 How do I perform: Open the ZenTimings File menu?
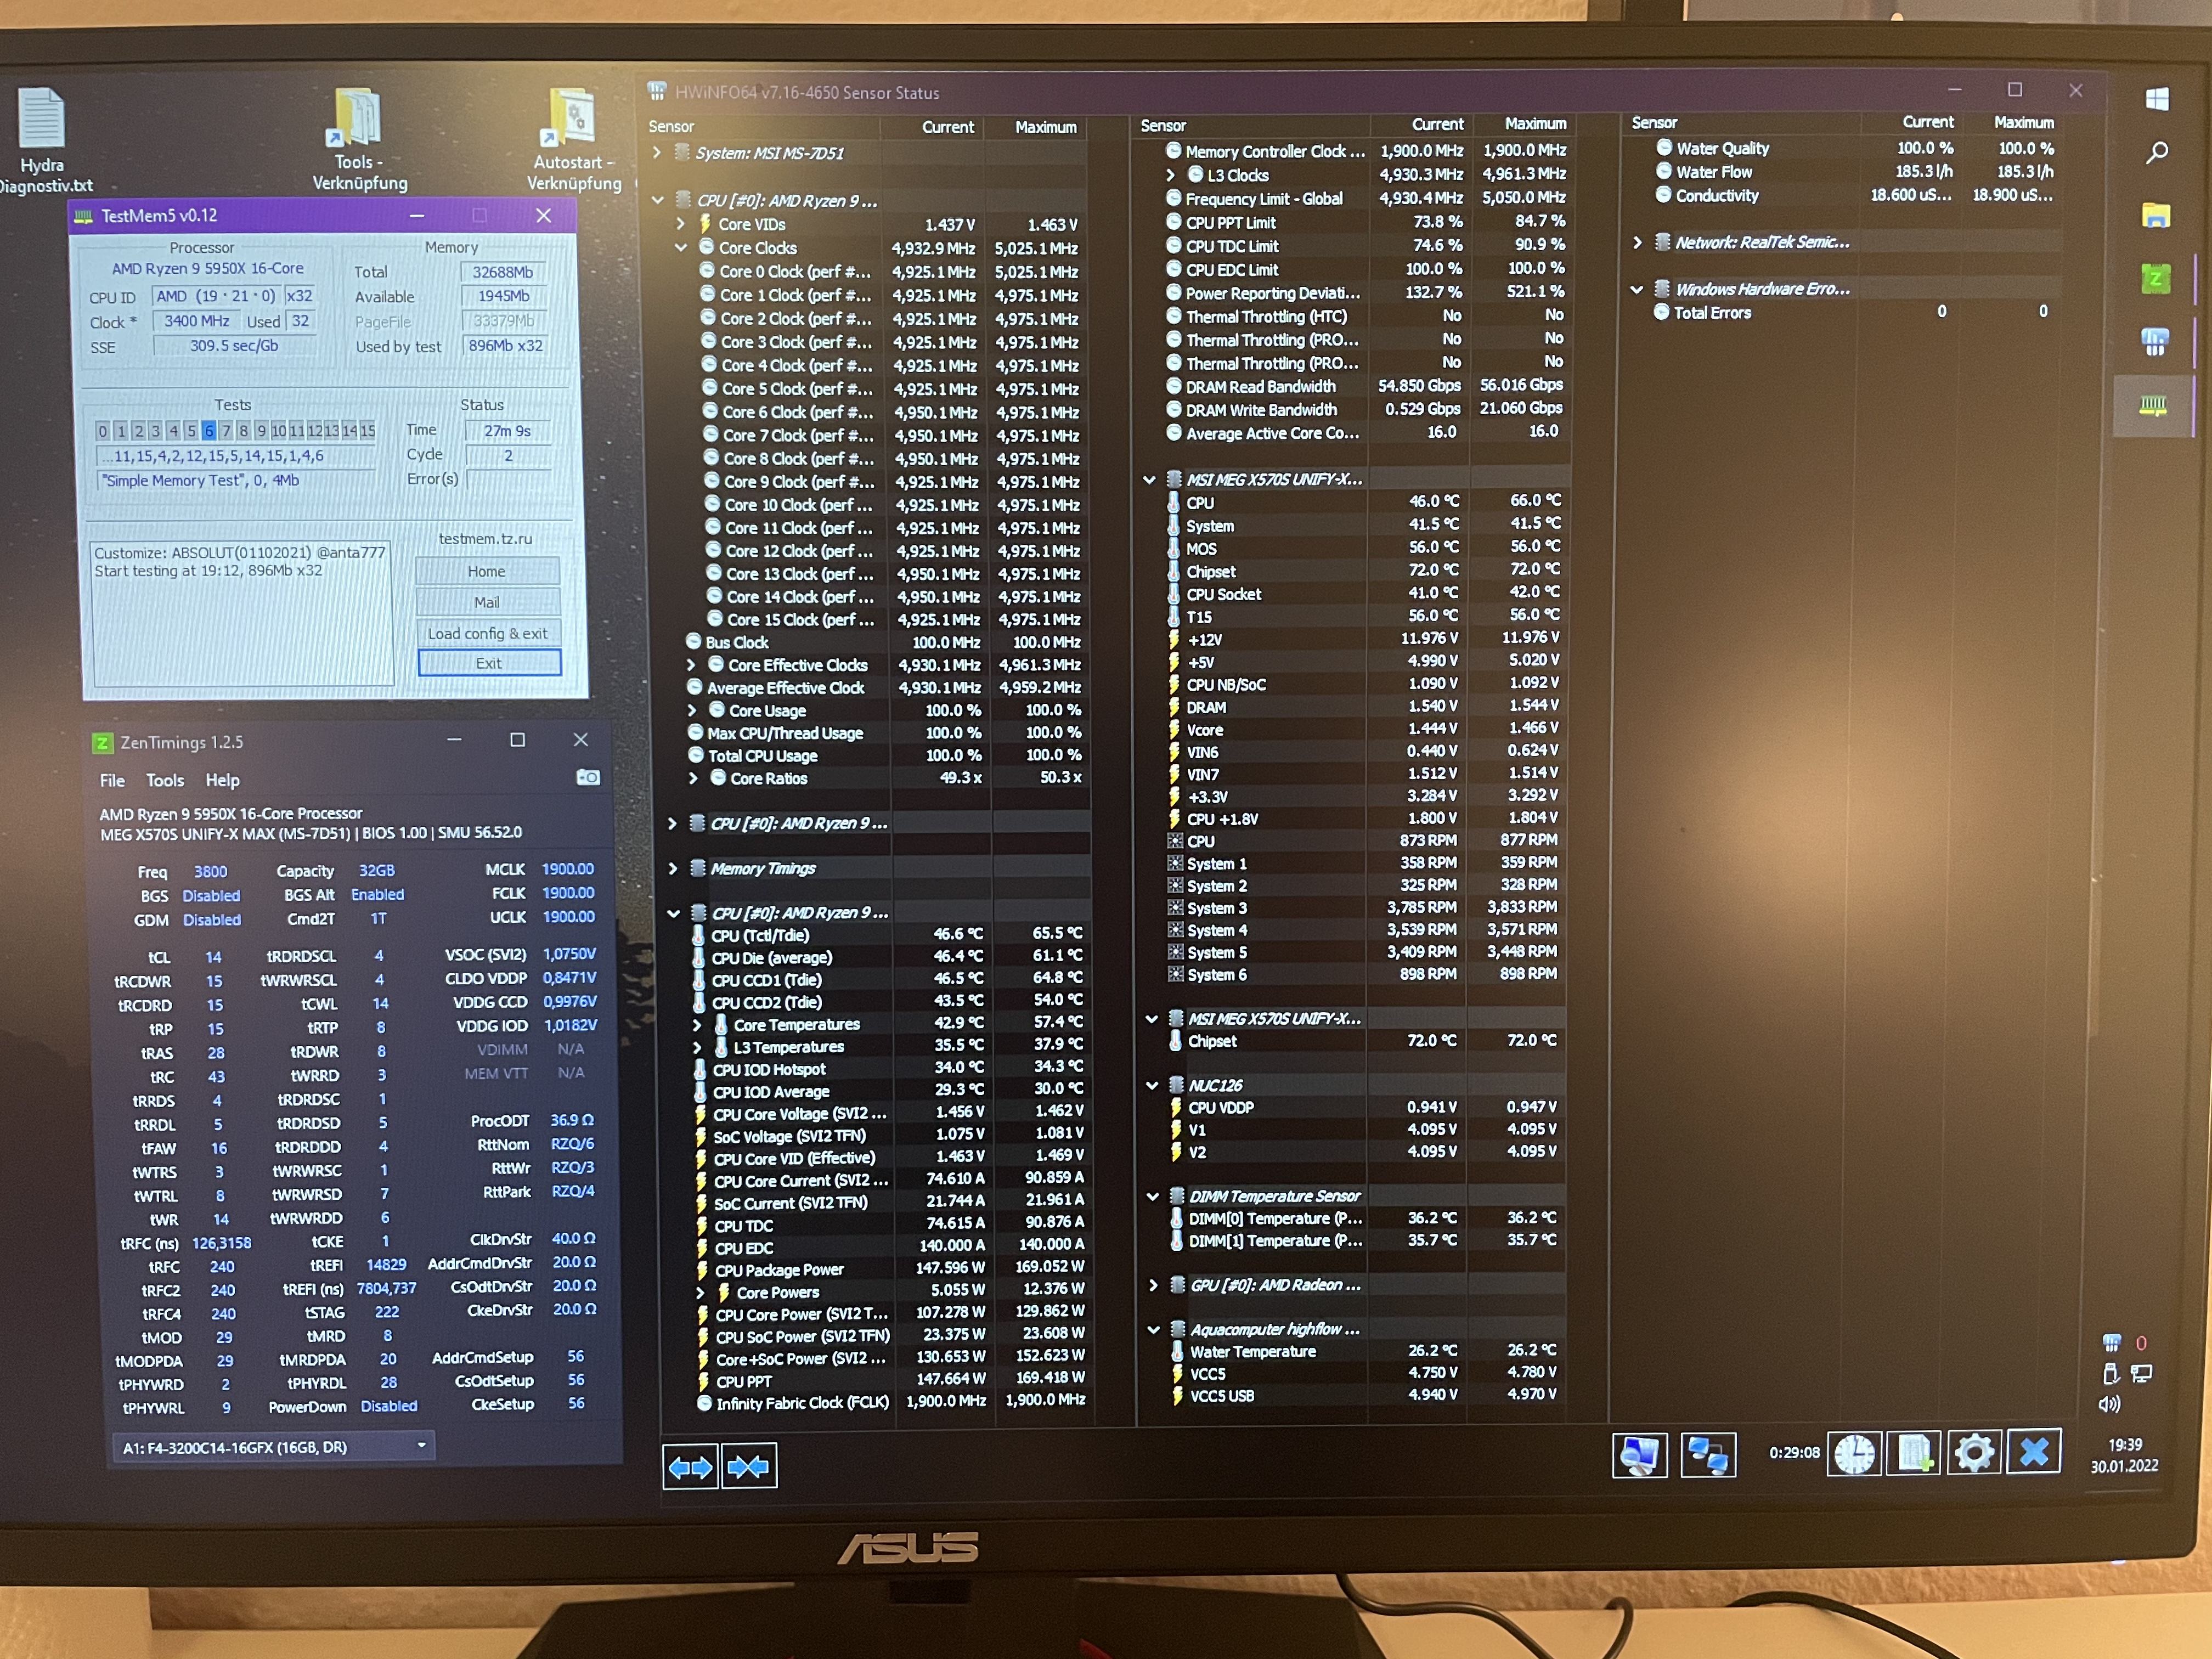click(x=112, y=781)
